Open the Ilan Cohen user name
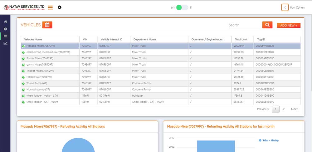Screen dimensions: 312x152 pyautogui.click(x=297, y=7)
